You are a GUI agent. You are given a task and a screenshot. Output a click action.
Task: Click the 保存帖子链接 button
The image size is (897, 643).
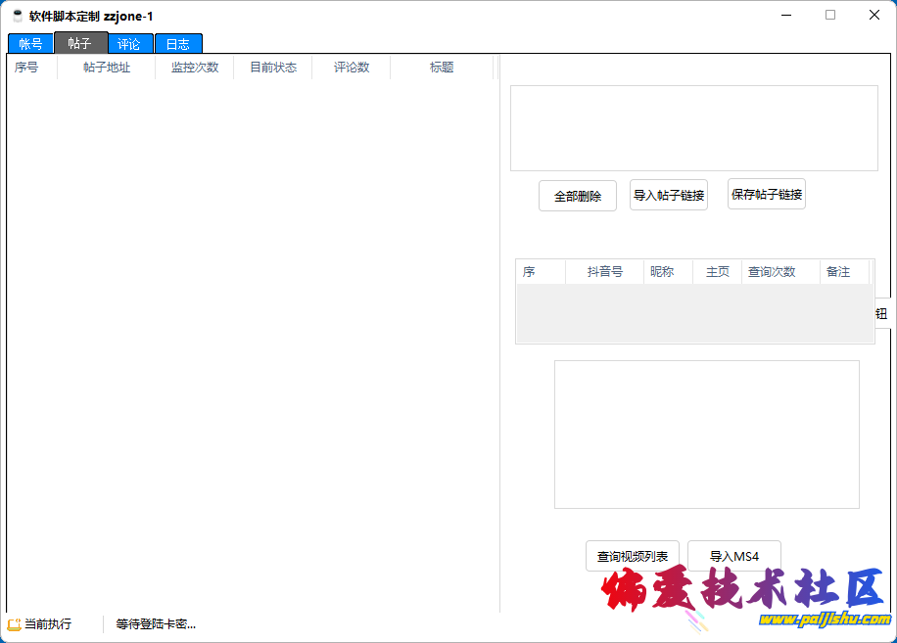point(766,194)
